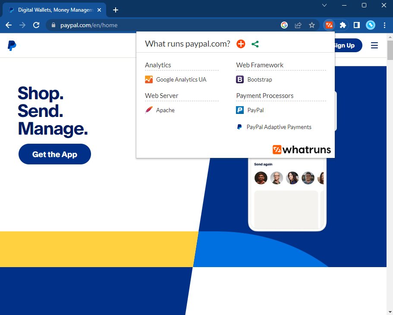Click the Bootstrap B icon
Image resolution: width=393 pixels, height=315 pixels.
click(240, 79)
